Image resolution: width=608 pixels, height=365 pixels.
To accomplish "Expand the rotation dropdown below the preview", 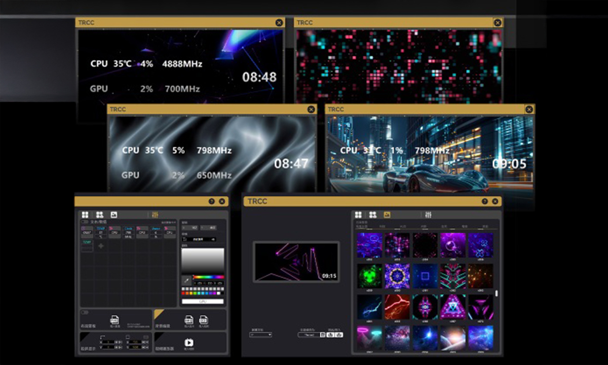I will (261, 335).
